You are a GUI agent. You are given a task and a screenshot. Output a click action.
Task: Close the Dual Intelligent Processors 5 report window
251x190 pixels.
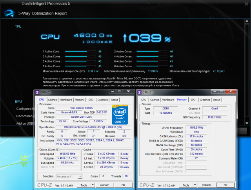pos(247,4)
